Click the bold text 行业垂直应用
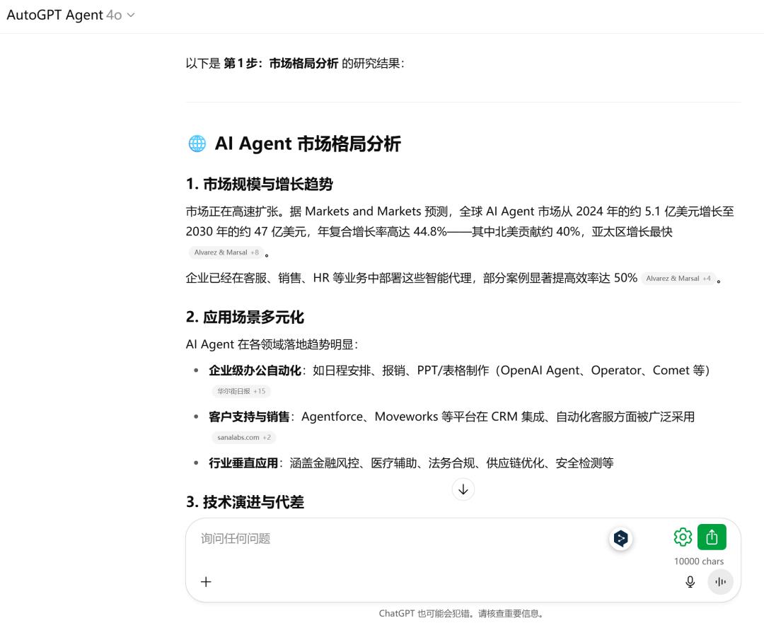This screenshot has height=623, width=764. click(243, 463)
